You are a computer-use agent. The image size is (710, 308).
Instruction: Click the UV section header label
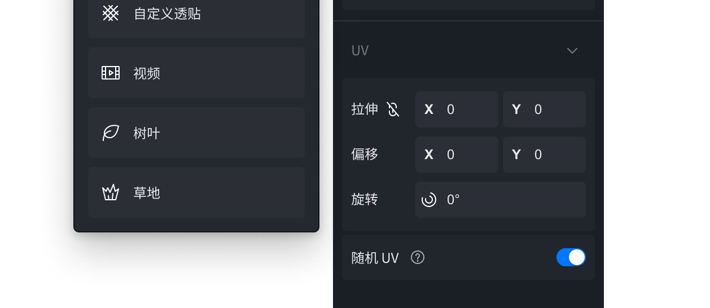pyautogui.click(x=360, y=51)
